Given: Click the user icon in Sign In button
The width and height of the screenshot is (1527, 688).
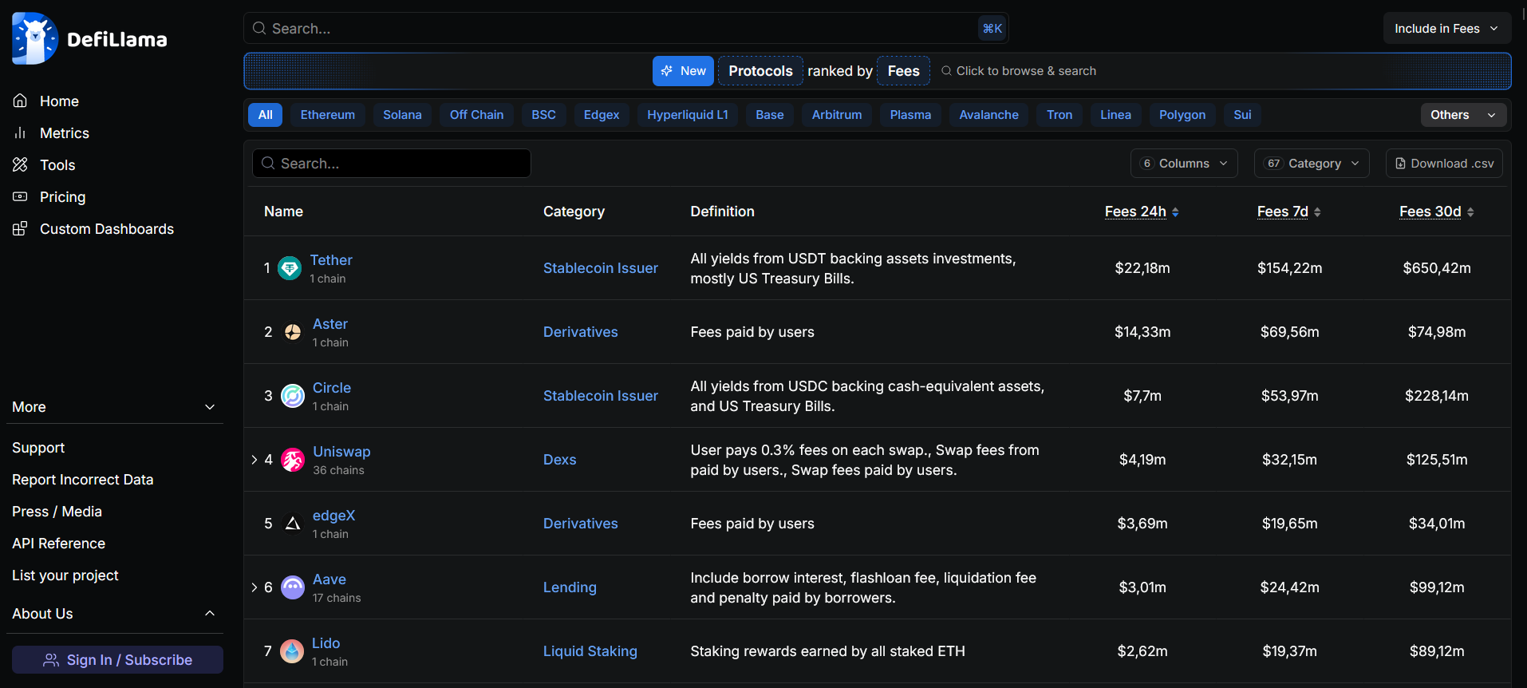Looking at the screenshot, I should [51, 660].
